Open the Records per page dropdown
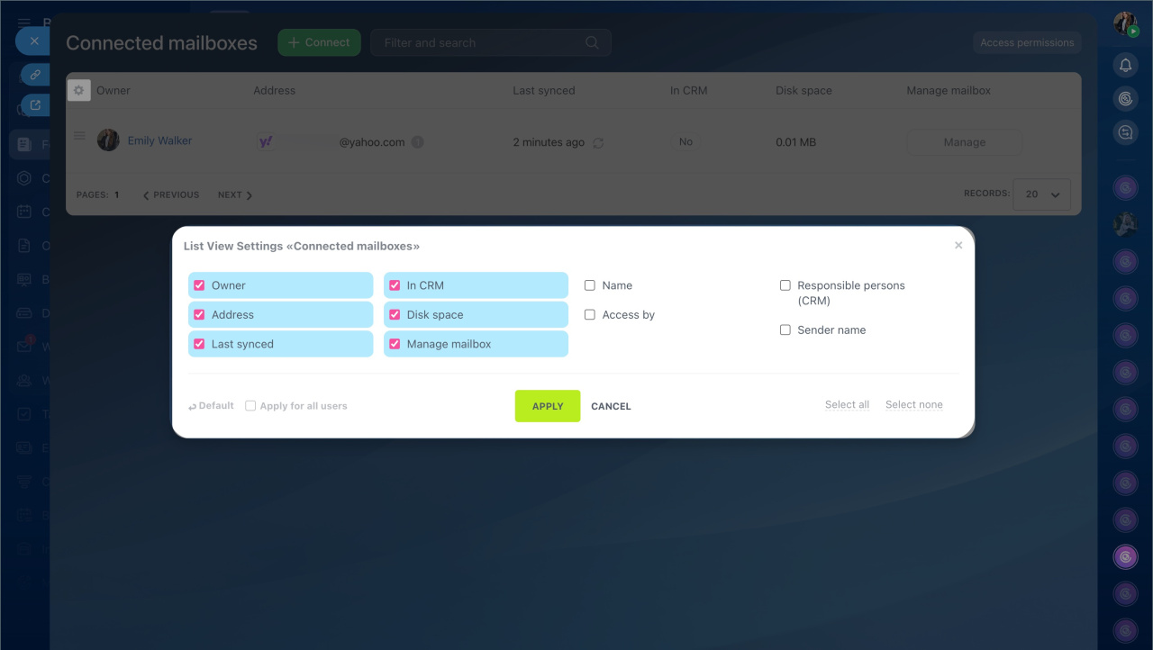This screenshot has width=1153, height=650. 1041,194
